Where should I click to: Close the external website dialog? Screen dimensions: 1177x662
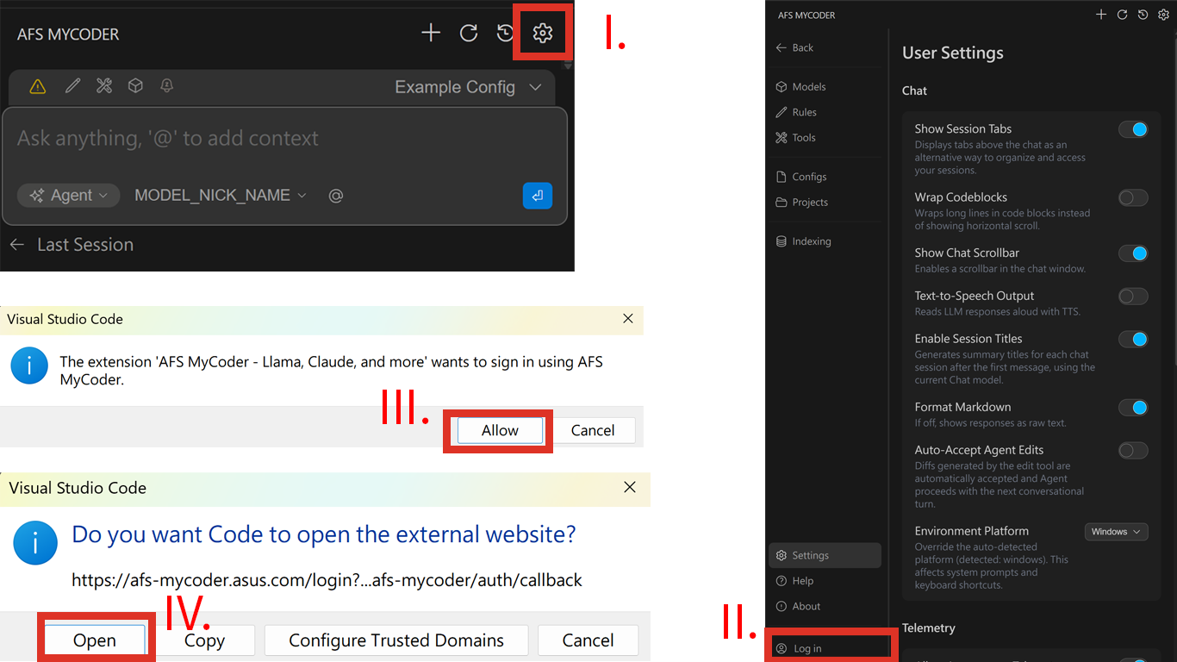click(x=630, y=488)
